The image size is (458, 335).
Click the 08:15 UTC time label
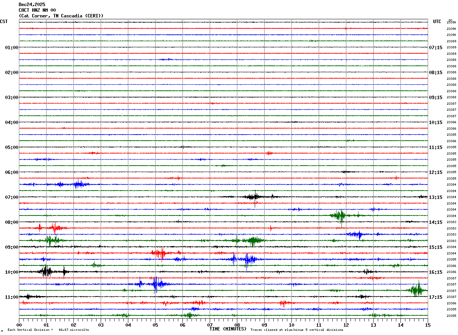(436, 73)
